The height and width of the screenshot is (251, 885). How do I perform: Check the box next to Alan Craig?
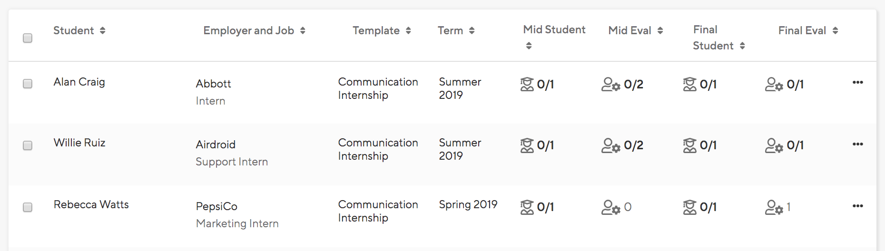click(x=28, y=84)
